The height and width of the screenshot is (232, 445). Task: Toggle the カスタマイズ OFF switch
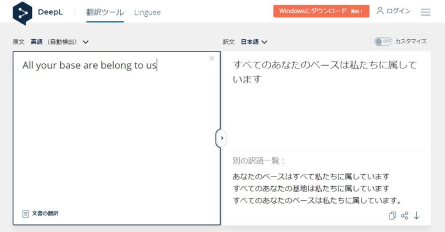383,41
